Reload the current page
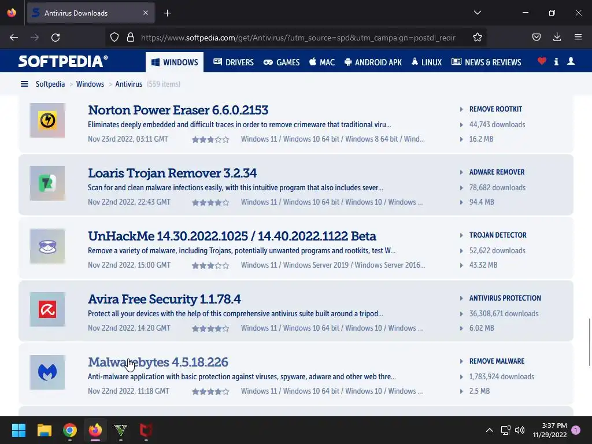Screen dimensions: 592x444 click(55, 38)
